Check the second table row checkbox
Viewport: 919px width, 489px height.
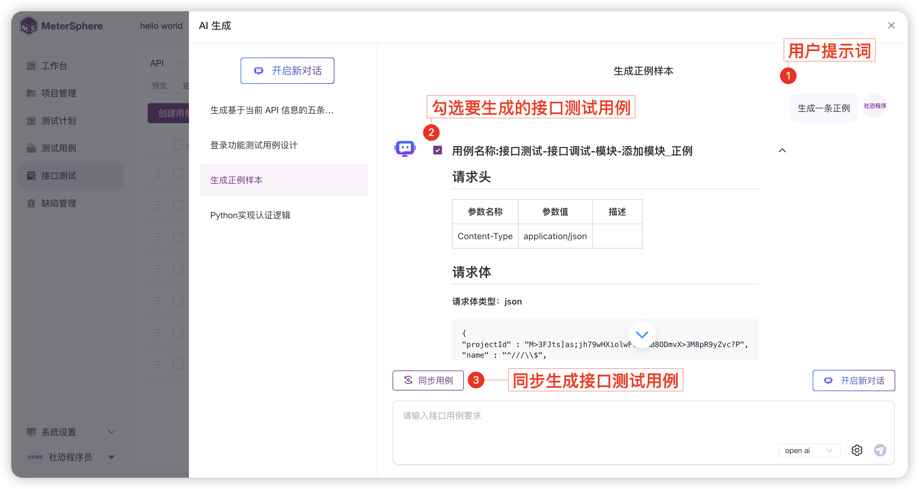pyautogui.click(x=178, y=205)
